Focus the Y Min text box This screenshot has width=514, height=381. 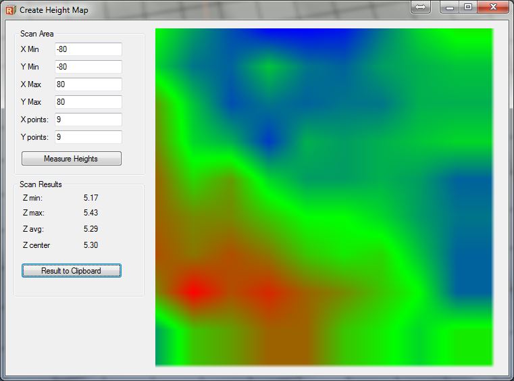[88, 67]
